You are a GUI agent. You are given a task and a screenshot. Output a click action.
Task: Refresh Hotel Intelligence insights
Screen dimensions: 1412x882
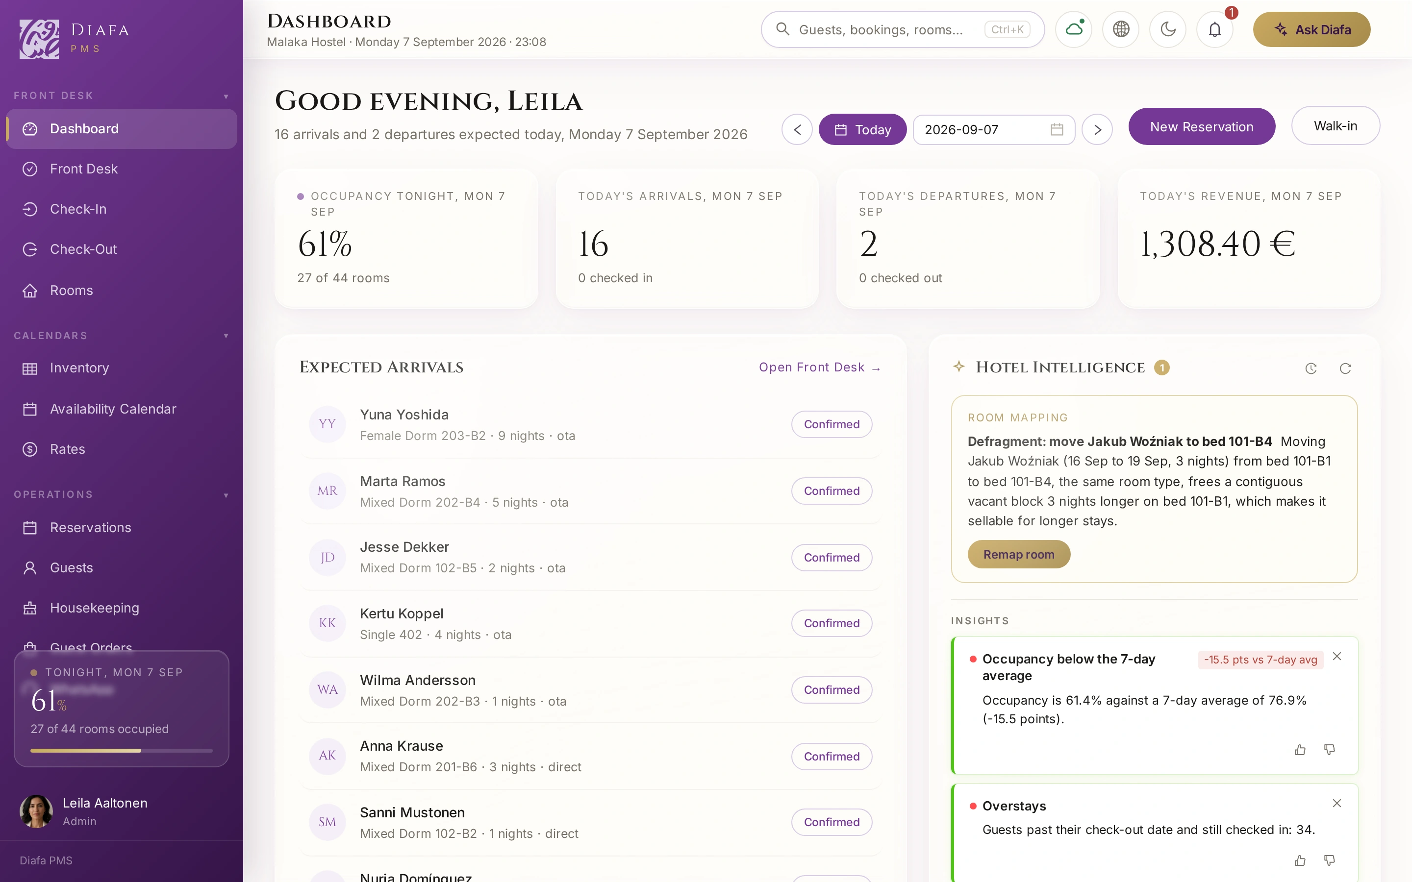pos(1345,368)
